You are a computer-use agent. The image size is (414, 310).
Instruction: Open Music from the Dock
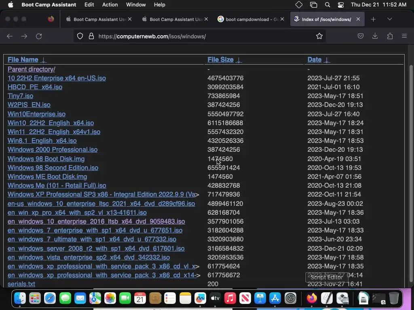pyautogui.click(x=230, y=298)
